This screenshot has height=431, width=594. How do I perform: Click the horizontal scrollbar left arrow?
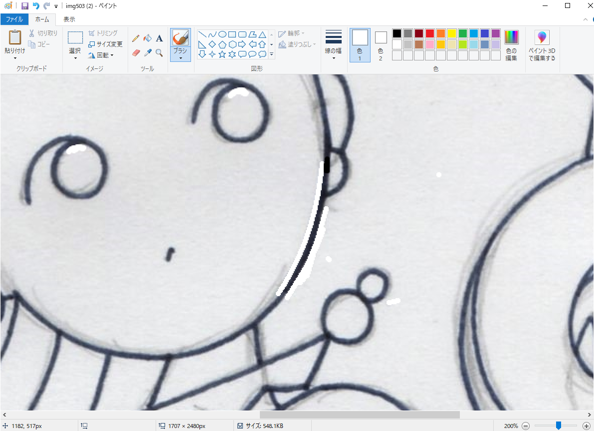pyautogui.click(x=4, y=415)
